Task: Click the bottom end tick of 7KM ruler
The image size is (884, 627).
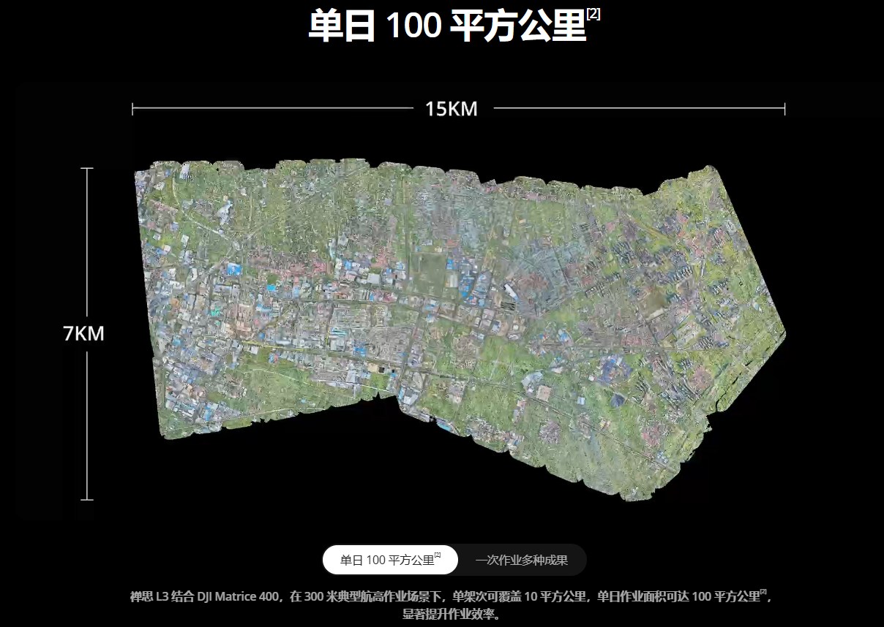Action: 86,500
